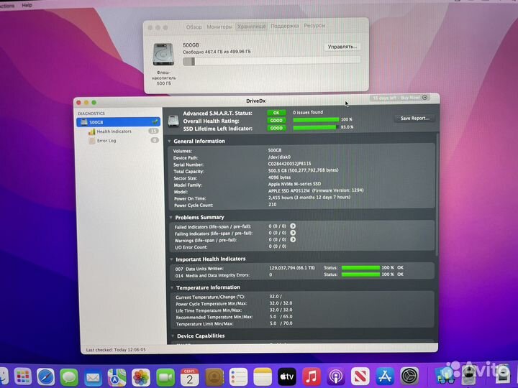Click the disk icon in the storage window
Viewport: 518px width, 388px height.
163,55
